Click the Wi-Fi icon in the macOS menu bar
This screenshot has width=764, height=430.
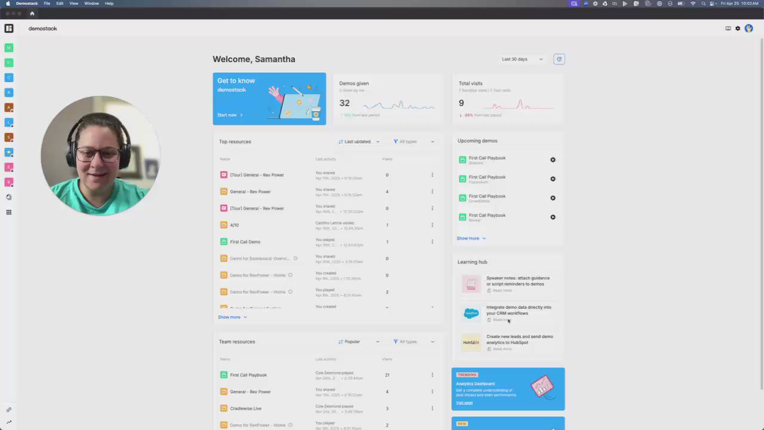click(693, 4)
